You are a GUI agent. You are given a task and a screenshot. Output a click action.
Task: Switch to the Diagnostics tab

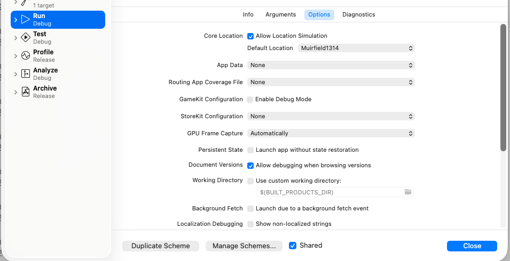358,15
